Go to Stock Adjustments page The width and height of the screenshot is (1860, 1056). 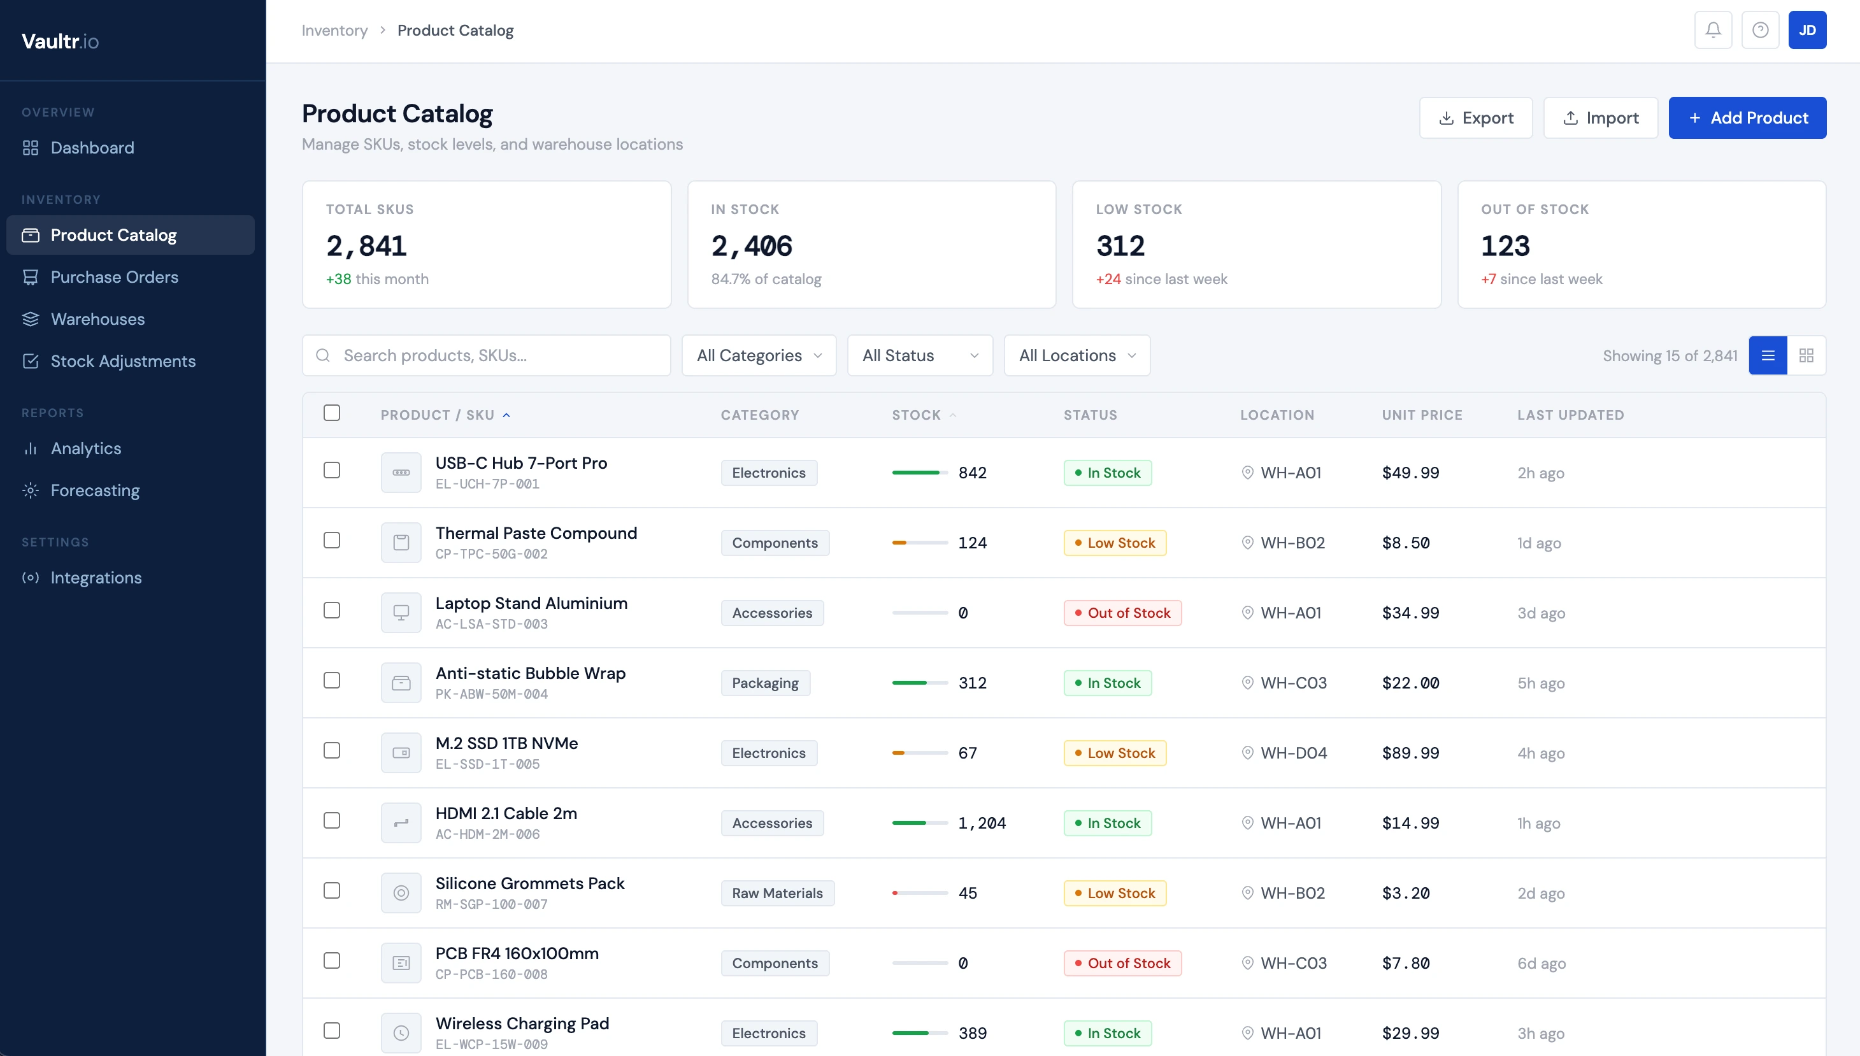[131, 361]
